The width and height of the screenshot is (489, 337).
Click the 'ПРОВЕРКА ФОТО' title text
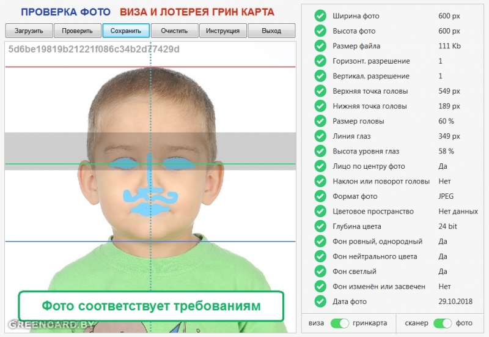coord(66,12)
